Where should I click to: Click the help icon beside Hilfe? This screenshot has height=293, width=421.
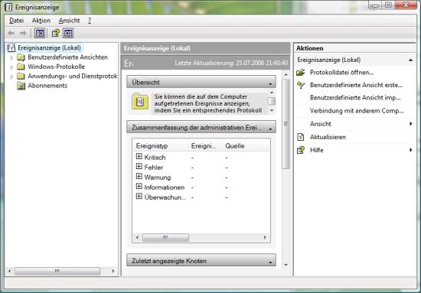[301, 150]
